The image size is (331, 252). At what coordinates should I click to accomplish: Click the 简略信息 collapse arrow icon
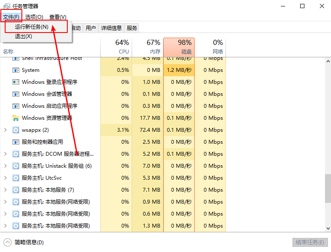click(8, 242)
